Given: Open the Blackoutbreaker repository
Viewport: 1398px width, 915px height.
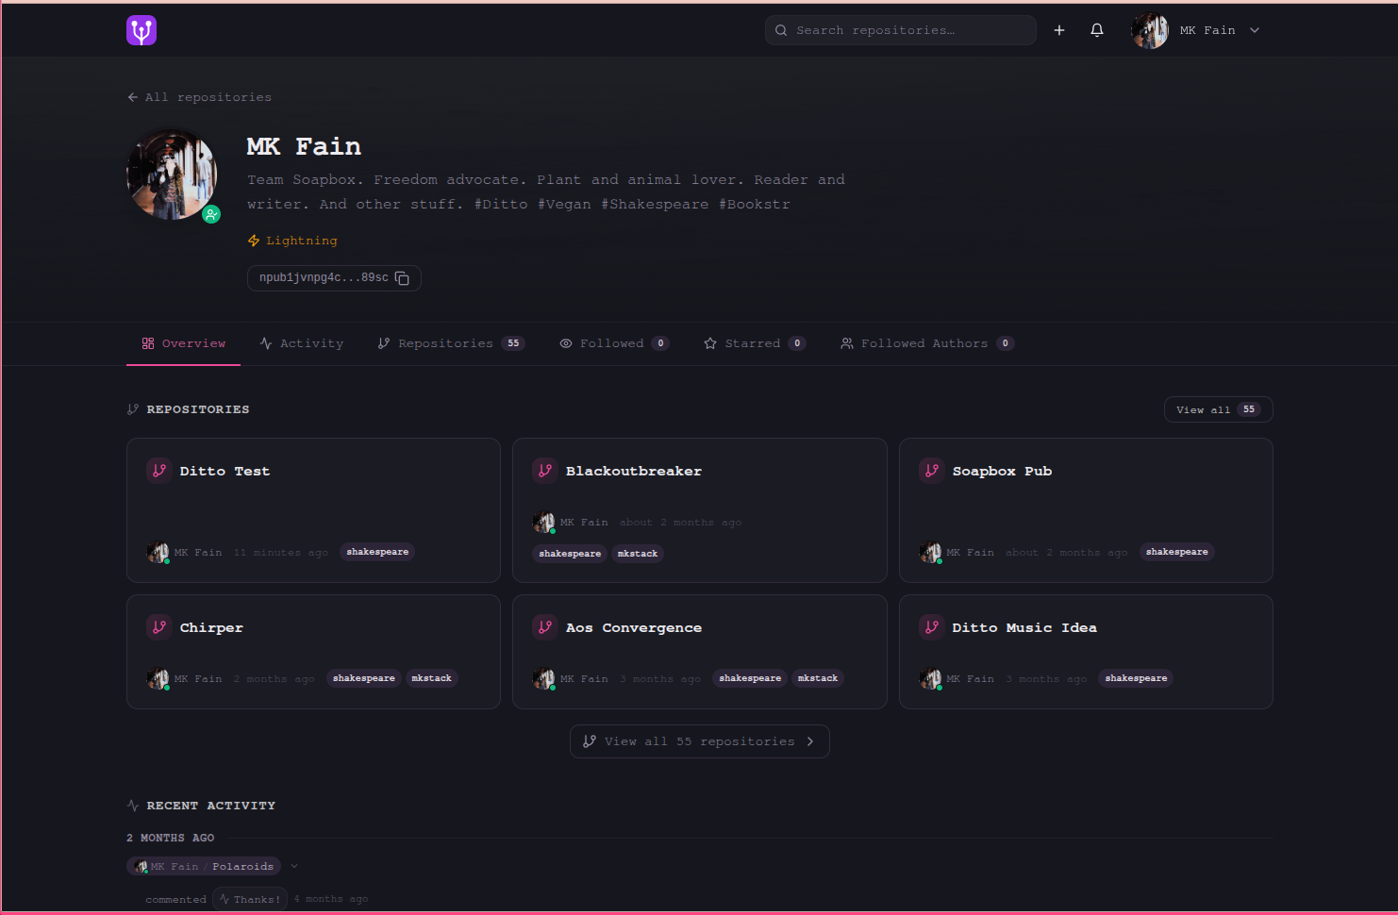Looking at the screenshot, I should tap(634, 471).
